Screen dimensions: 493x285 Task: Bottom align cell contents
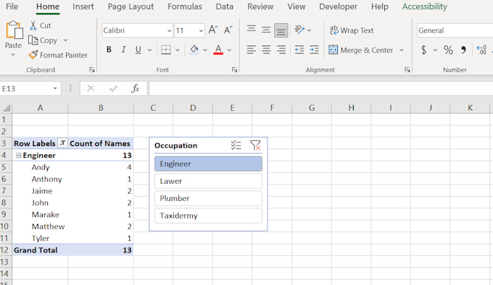tap(281, 30)
